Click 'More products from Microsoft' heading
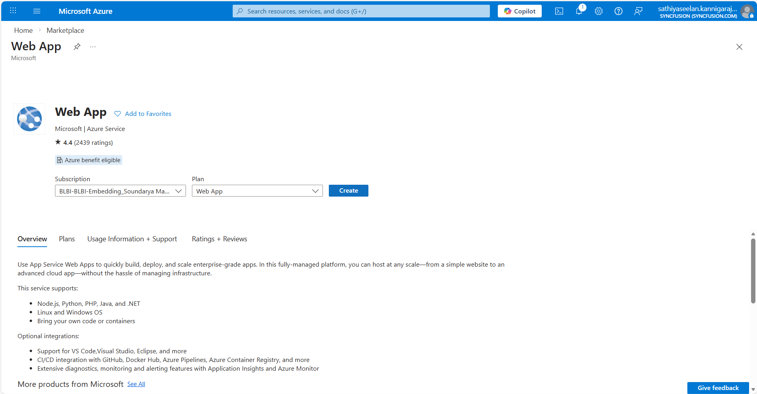This screenshot has width=757, height=394. pos(70,384)
